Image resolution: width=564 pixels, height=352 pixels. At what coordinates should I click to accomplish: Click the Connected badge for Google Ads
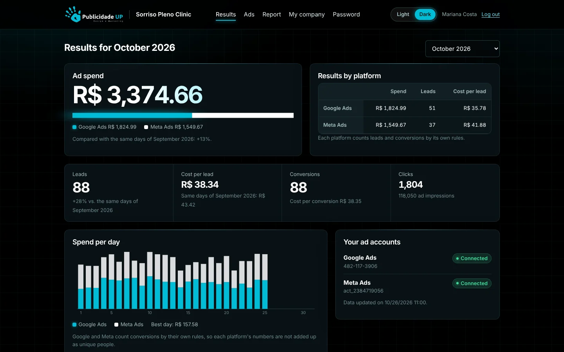tap(472, 259)
